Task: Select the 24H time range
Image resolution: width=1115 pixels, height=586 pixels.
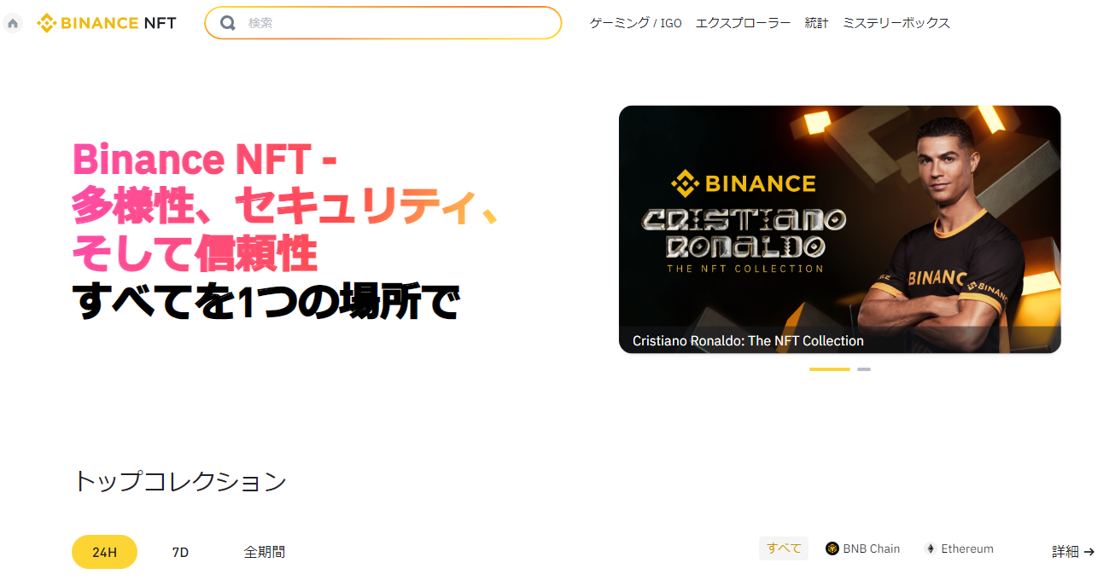Action: (x=104, y=552)
